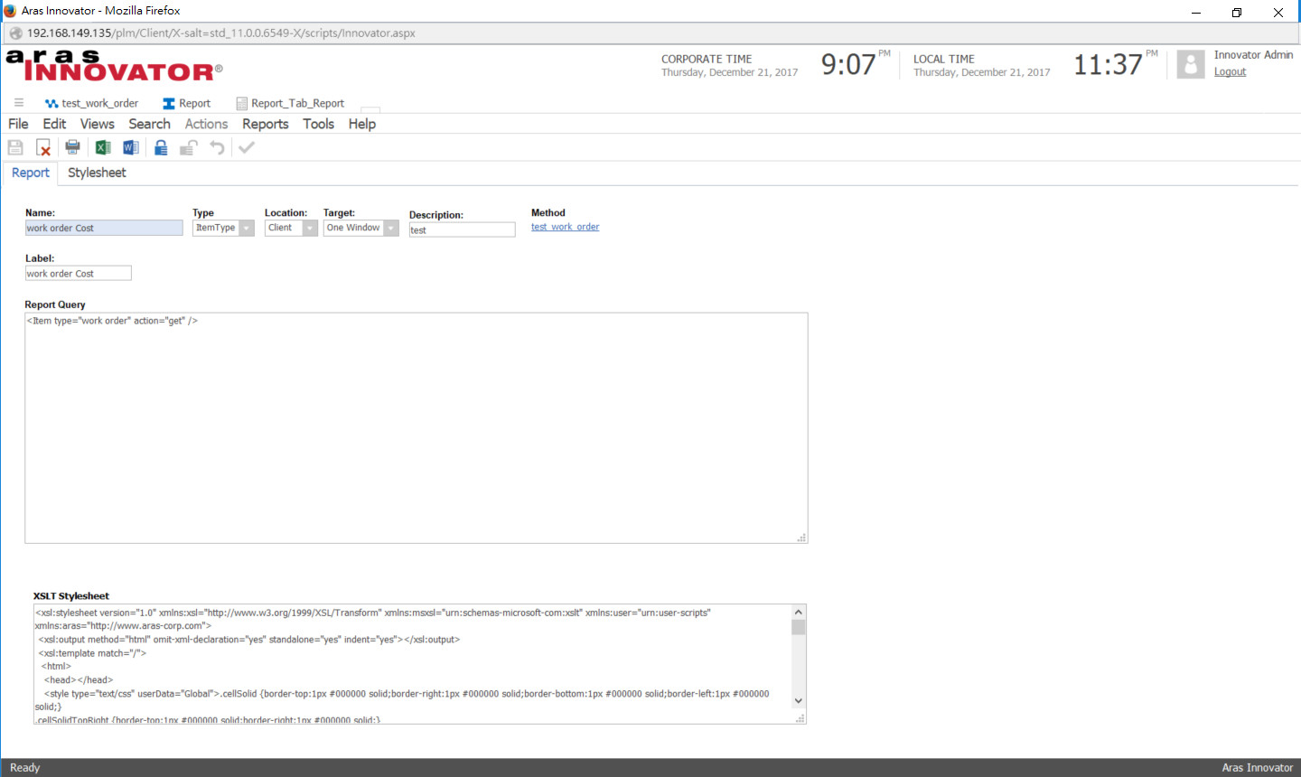Click the Logout link
1301x777 pixels.
(1230, 72)
